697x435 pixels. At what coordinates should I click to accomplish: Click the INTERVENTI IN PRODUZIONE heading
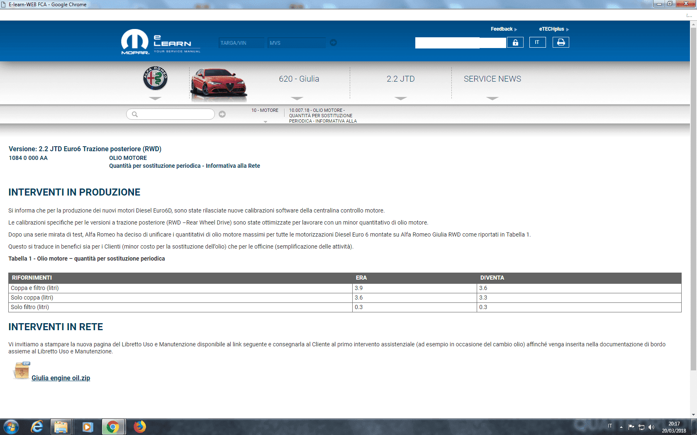pyautogui.click(x=74, y=192)
